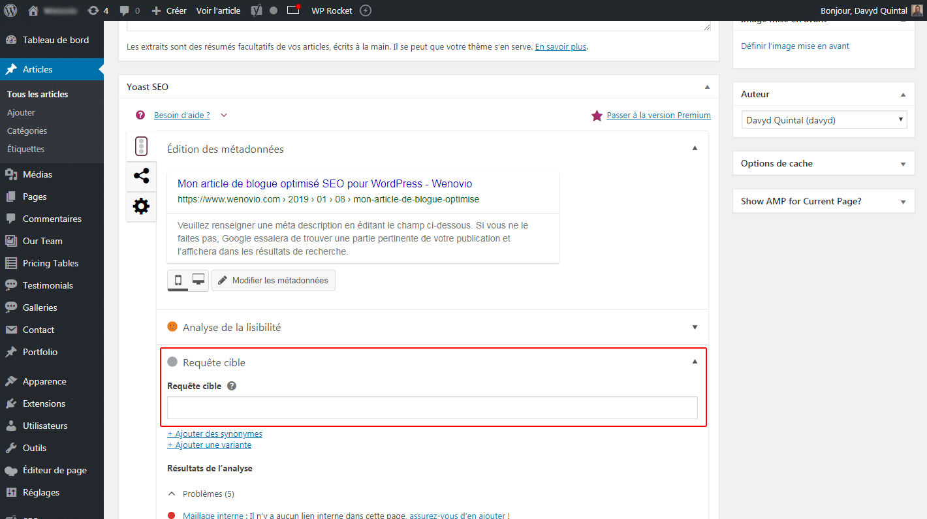Collapse Édition des métadonnées section
This screenshot has height=519, width=927.
[x=695, y=148]
